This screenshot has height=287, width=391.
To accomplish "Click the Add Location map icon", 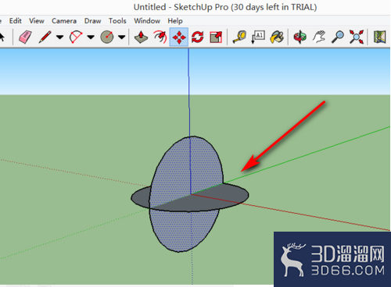I will pyautogui.click(x=379, y=37).
